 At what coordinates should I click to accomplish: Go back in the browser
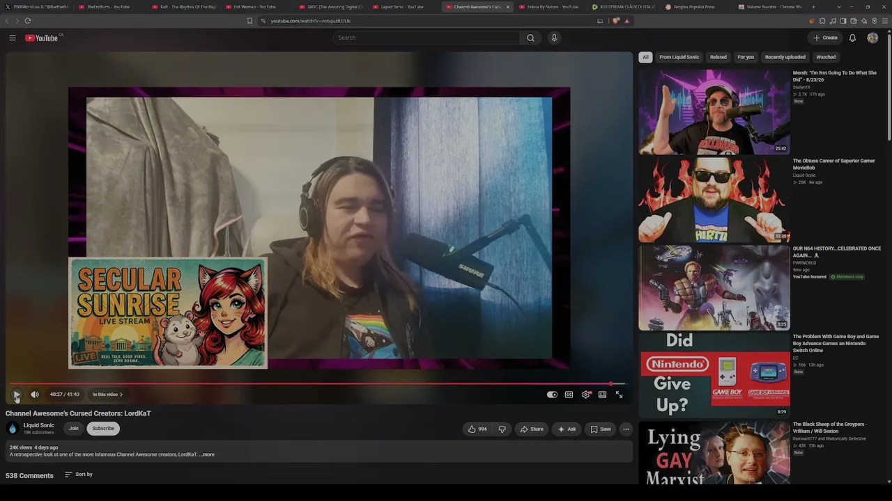tap(7, 21)
